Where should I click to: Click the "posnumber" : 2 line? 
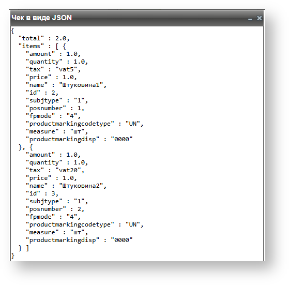pos(55,209)
